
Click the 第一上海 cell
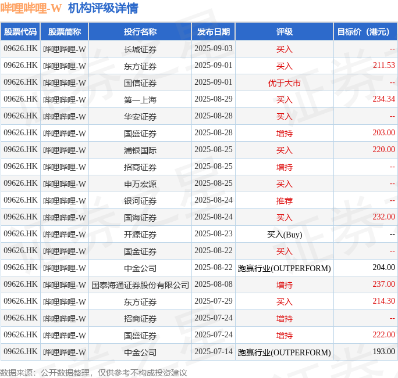tap(140, 99)
